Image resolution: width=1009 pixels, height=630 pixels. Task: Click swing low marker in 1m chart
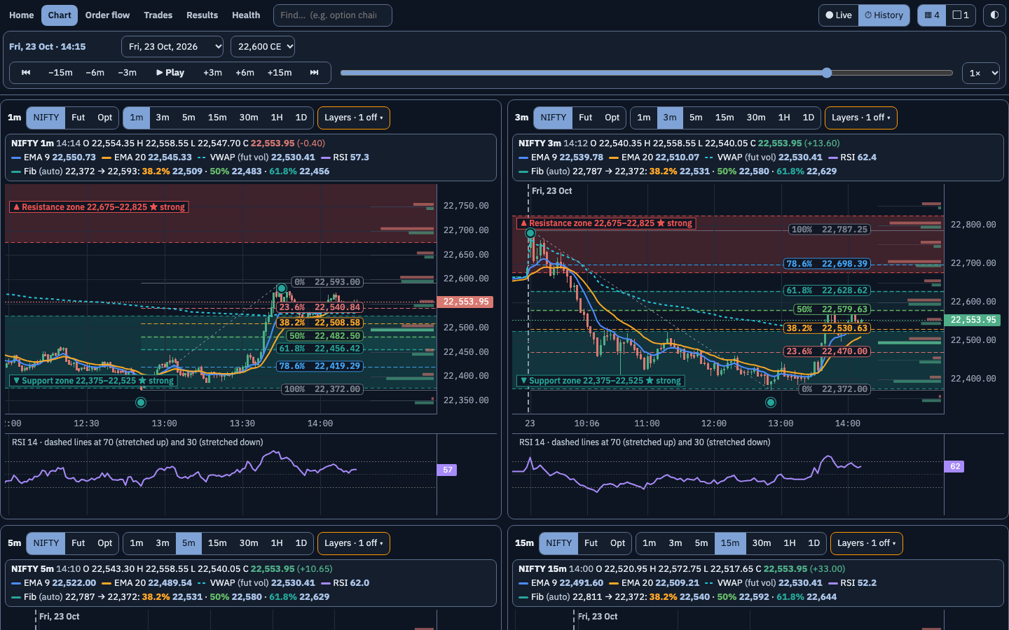[141, 402]
